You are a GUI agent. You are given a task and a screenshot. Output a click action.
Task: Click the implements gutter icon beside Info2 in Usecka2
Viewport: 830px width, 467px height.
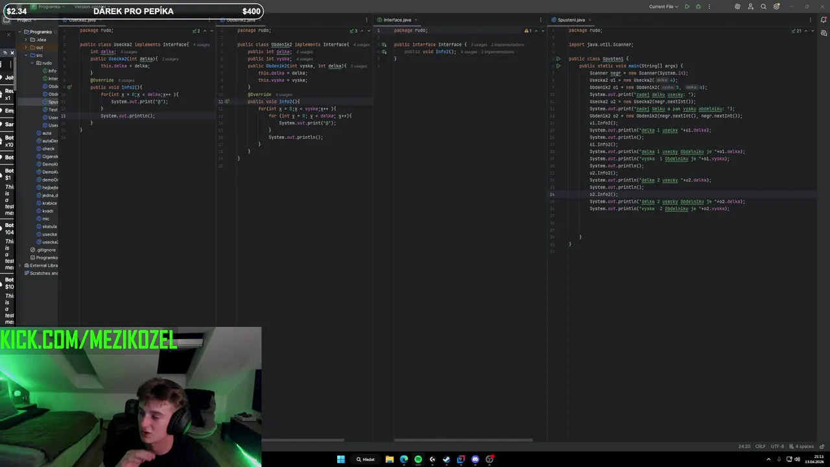point(69,87)
